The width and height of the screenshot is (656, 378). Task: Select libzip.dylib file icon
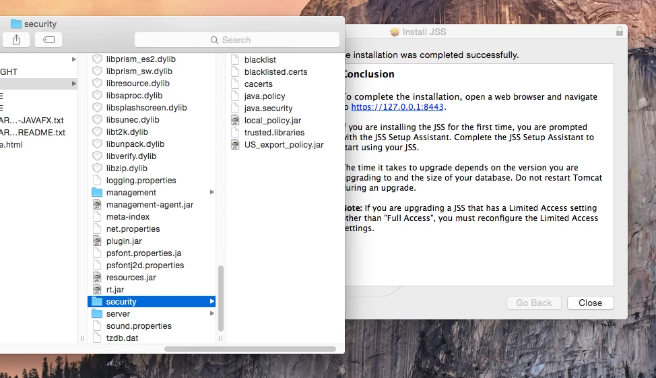point(97,168)
